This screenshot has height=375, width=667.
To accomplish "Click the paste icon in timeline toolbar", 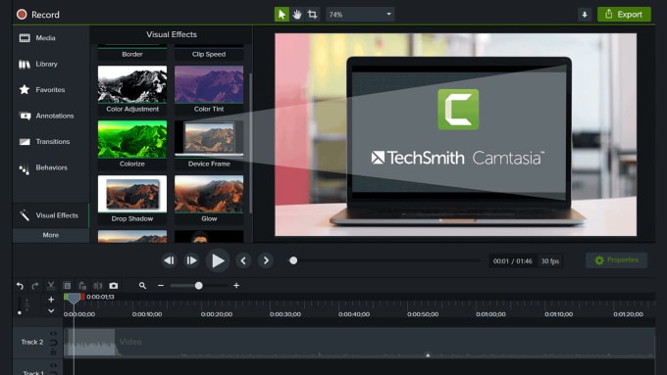I will coord(82,286).
